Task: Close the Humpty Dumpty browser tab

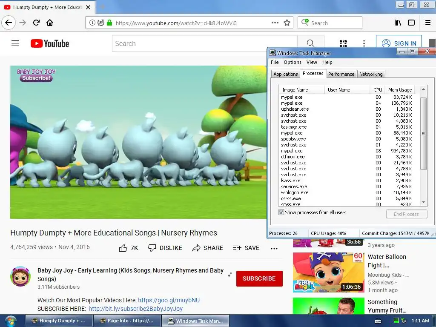Action: 88,7
